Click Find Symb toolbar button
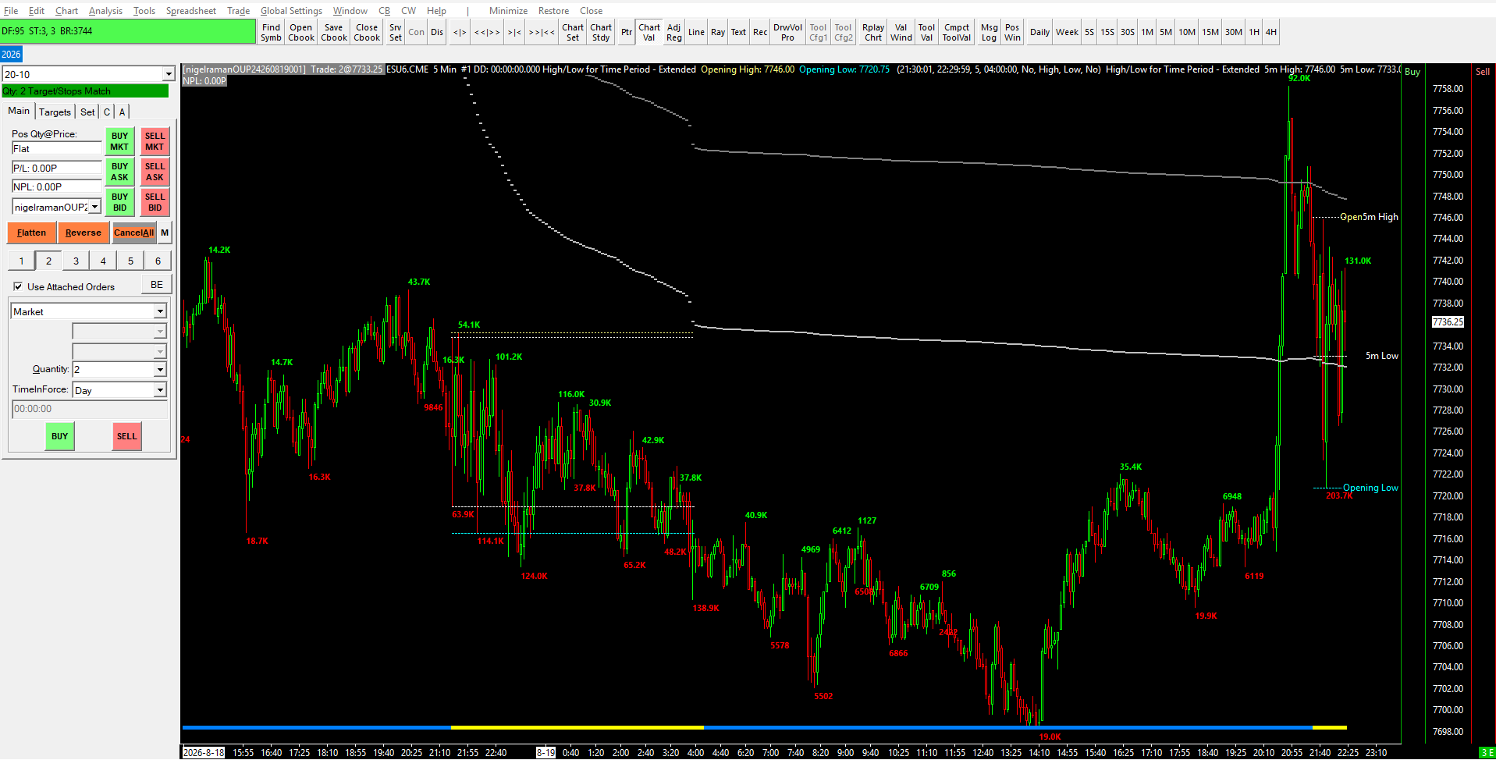The width and height of the screenshot is (1496, 760). pos(271,32)
